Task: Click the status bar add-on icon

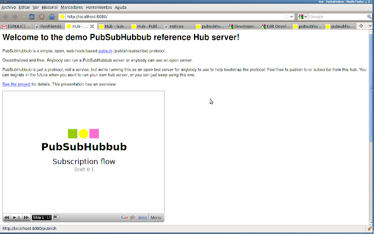Action: [370, 229]
